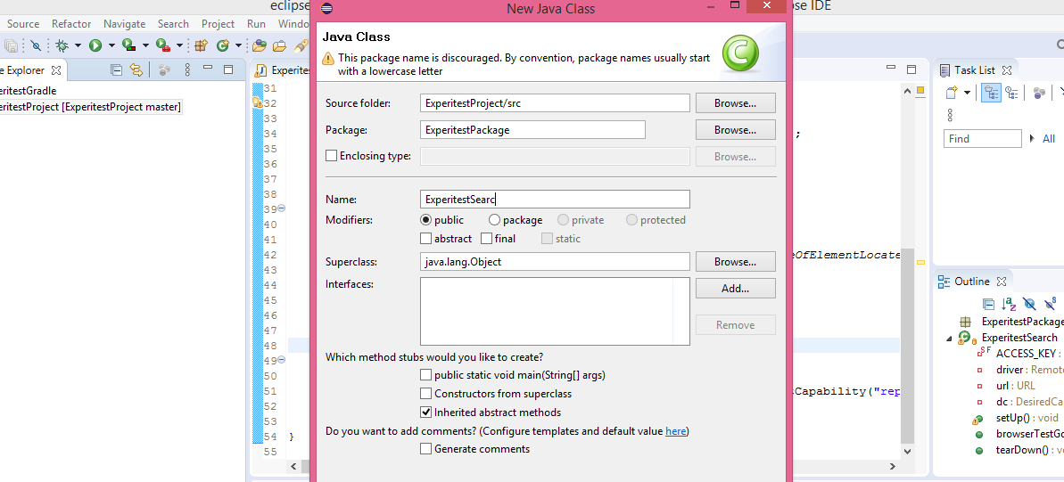Open the Debug dropdown arrow
This screenshot has width=1064, height=482.
point(78,46)
